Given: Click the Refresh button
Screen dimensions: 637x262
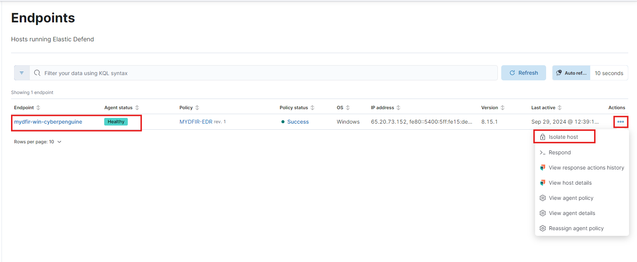Looking at the screenshot, I should pyautogui.click(x=524, y=73).
